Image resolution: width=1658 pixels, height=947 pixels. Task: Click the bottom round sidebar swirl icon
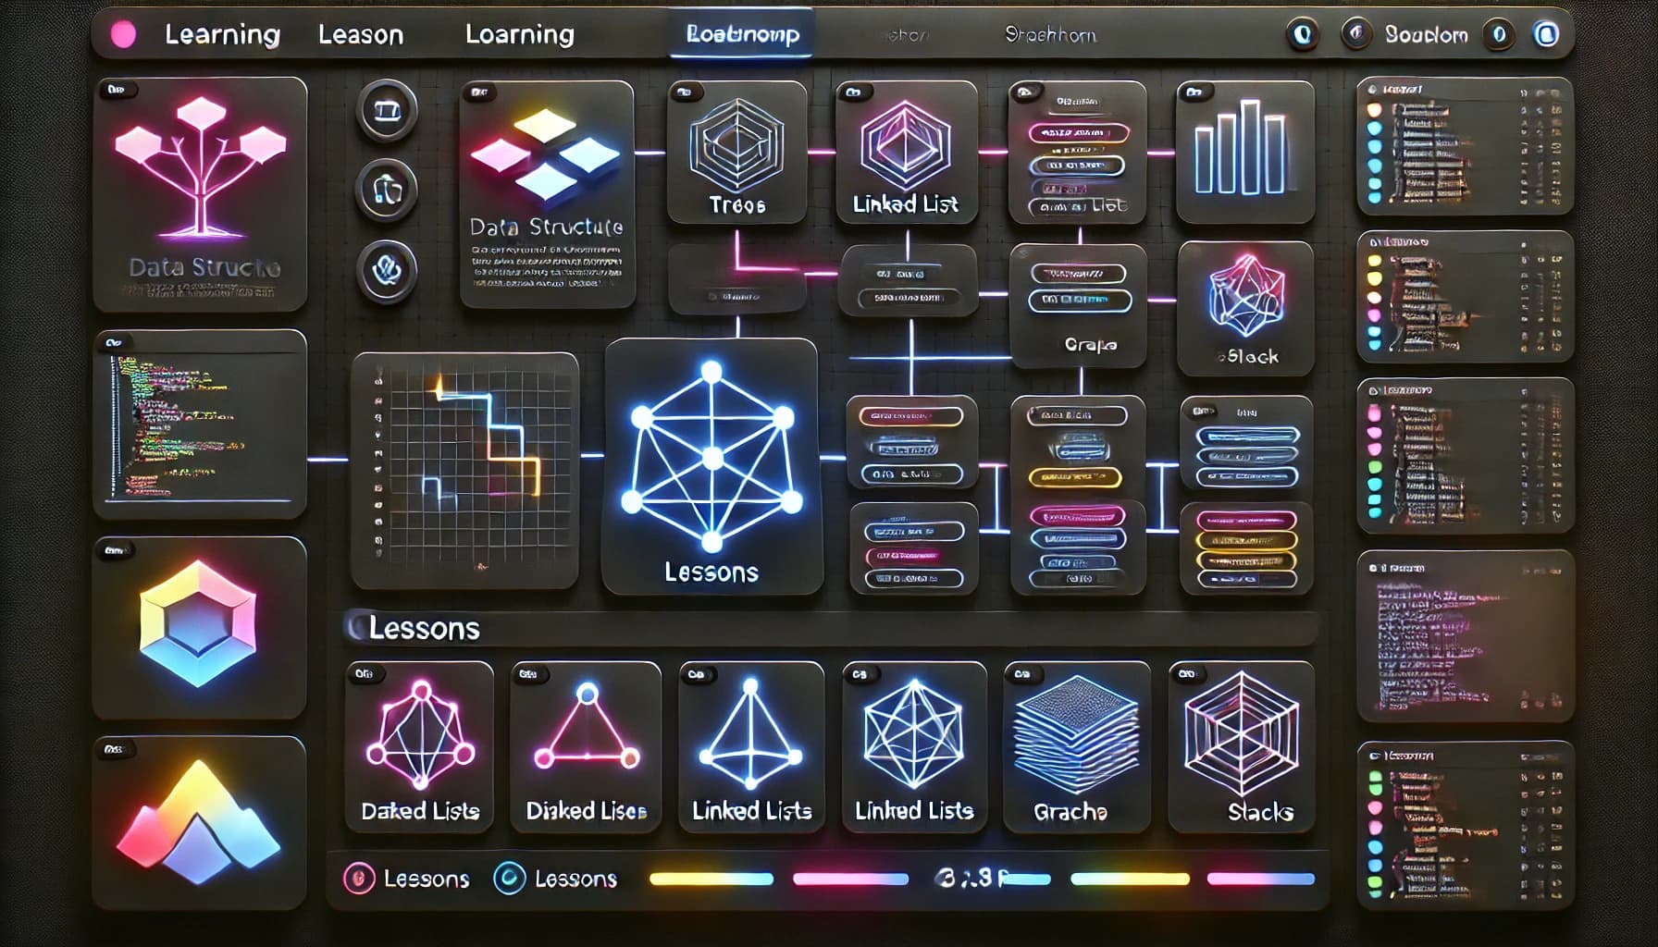pos(387,270)
